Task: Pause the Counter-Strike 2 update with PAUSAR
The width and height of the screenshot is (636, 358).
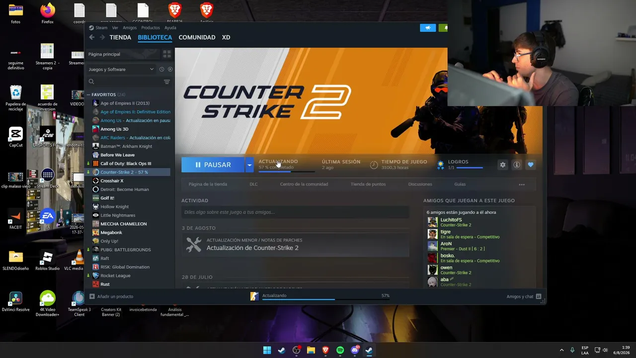Action: point(213,165)
